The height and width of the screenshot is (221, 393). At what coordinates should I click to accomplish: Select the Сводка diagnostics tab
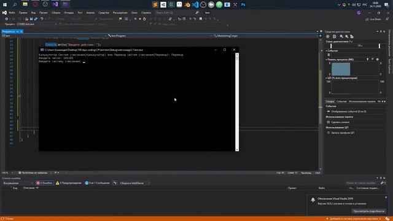click(330, 101)
